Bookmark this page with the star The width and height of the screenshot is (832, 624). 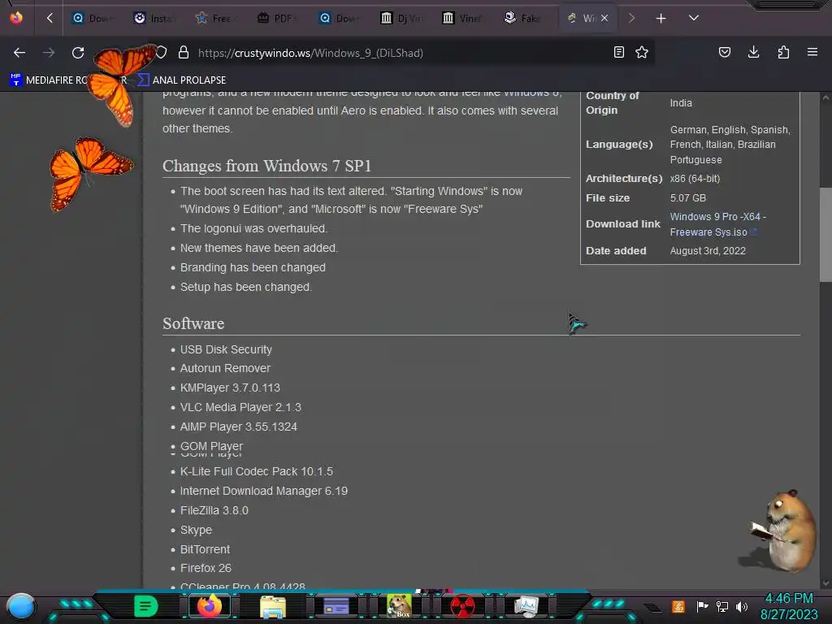coord(642,52)
